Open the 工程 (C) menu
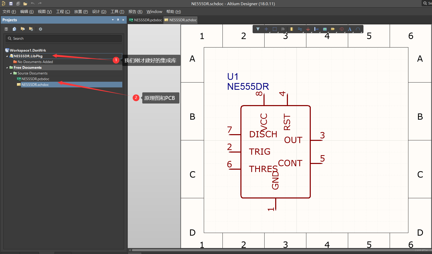The height and width of the screenshot is (254, 432). pyautogui.click(x=63, y=12)
